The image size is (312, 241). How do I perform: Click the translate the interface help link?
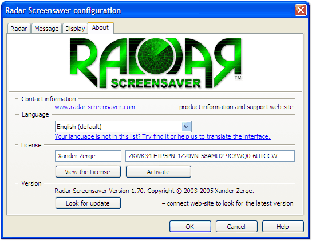point(163,136)
